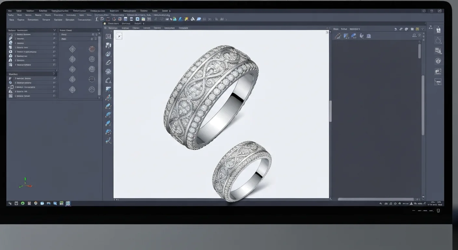Open the first menu in the top menu bar
This screenshot has height=250, width=458.
tap(10, 11)
